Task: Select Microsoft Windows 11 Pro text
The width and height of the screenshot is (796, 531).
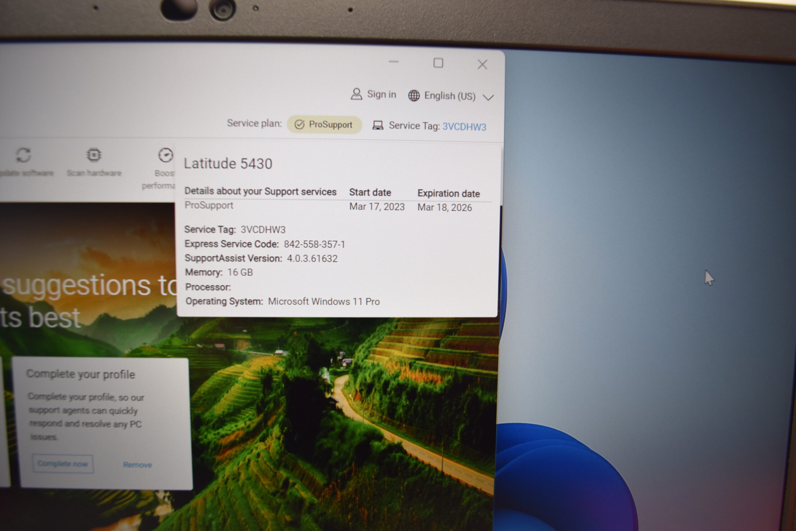Action: point(324,301)
